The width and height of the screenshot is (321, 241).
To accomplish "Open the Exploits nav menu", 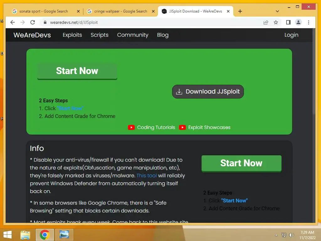I will (x=72, y=35).
